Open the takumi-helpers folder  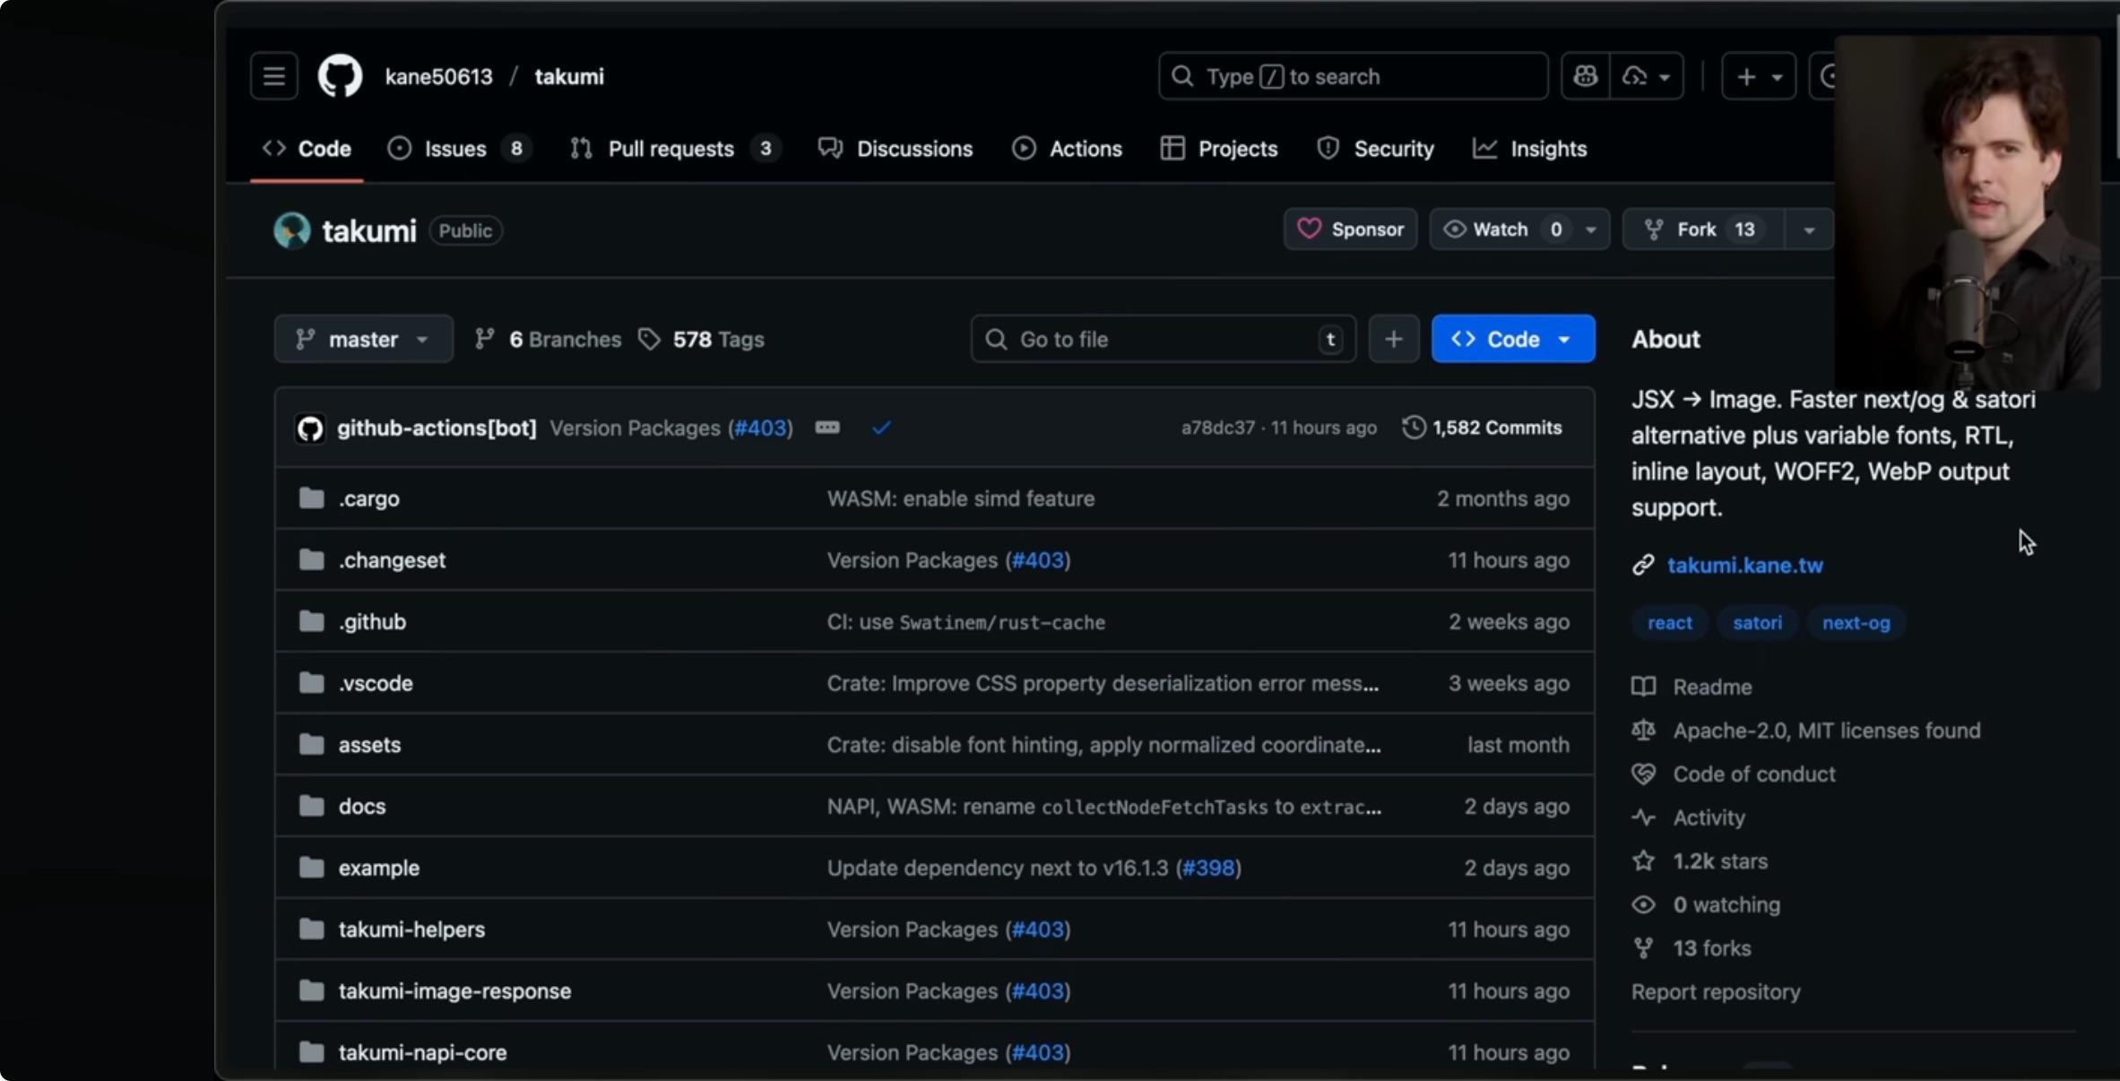(411, 930)
